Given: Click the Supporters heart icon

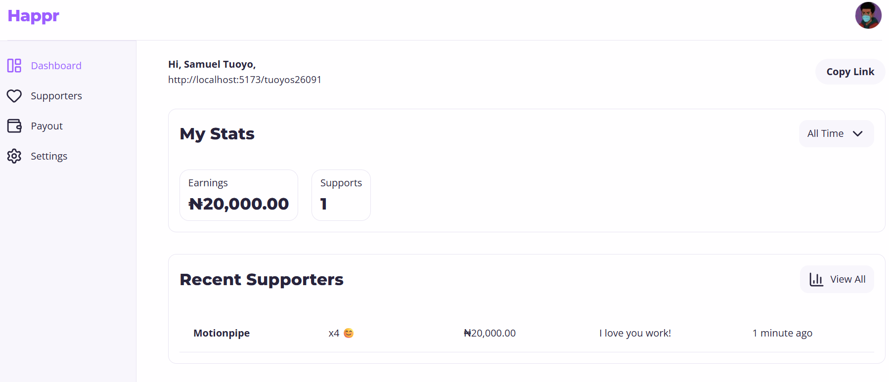Looking at the screenshot, I should pos(14,96).
